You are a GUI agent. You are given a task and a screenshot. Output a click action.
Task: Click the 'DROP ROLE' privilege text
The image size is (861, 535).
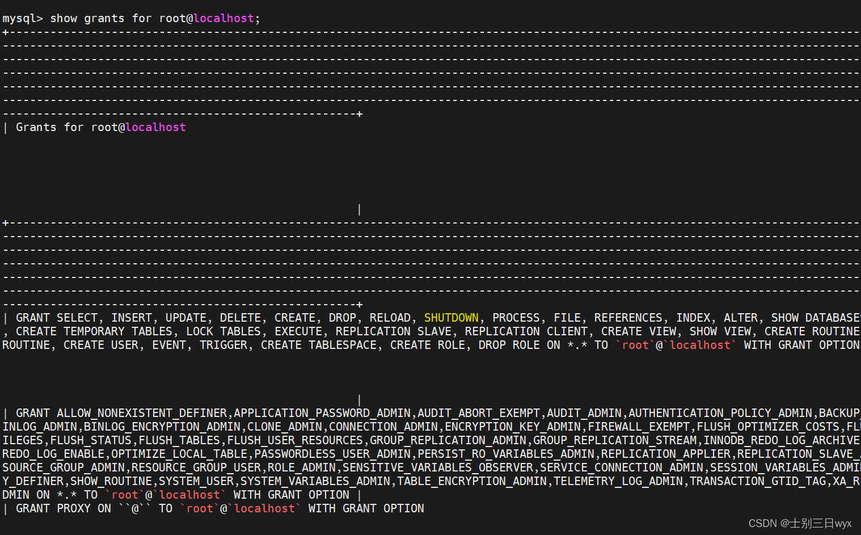[x=509, y=346]
